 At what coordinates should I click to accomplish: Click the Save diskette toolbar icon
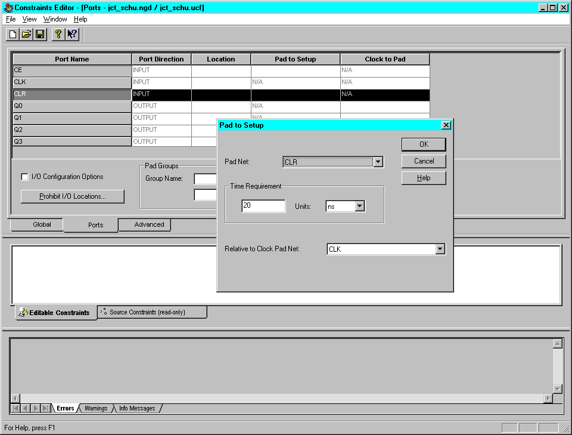(40, 35)
